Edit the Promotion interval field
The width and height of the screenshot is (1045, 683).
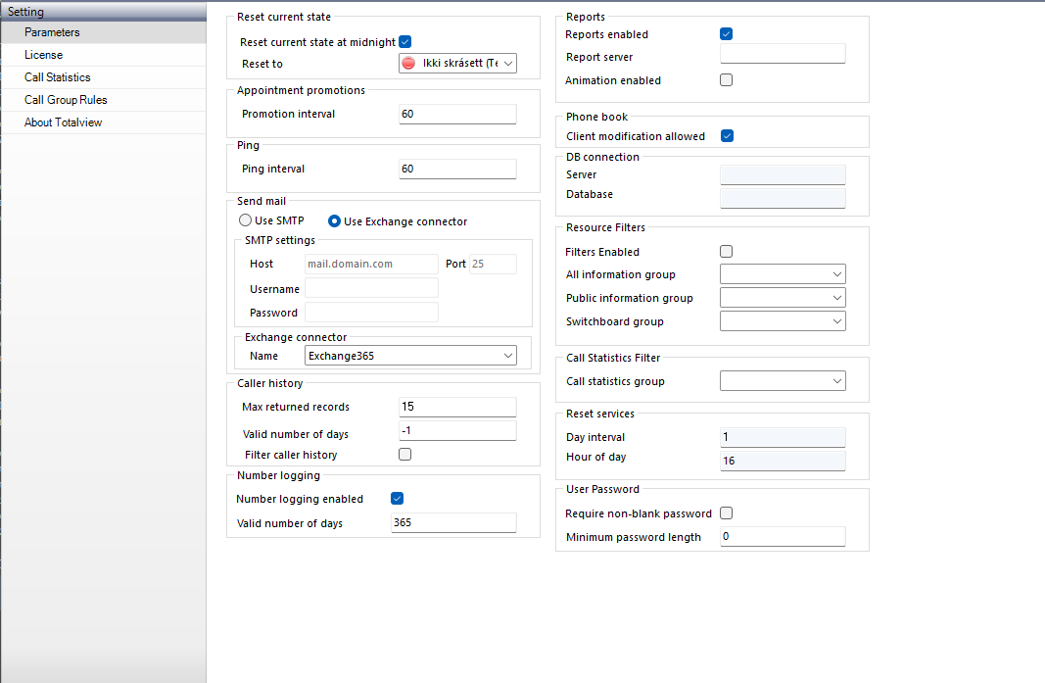(x=457, y=114)
